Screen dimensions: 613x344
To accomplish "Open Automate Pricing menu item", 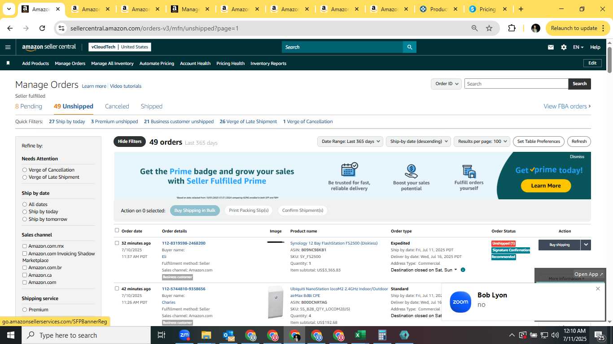I will click(157, 63).
